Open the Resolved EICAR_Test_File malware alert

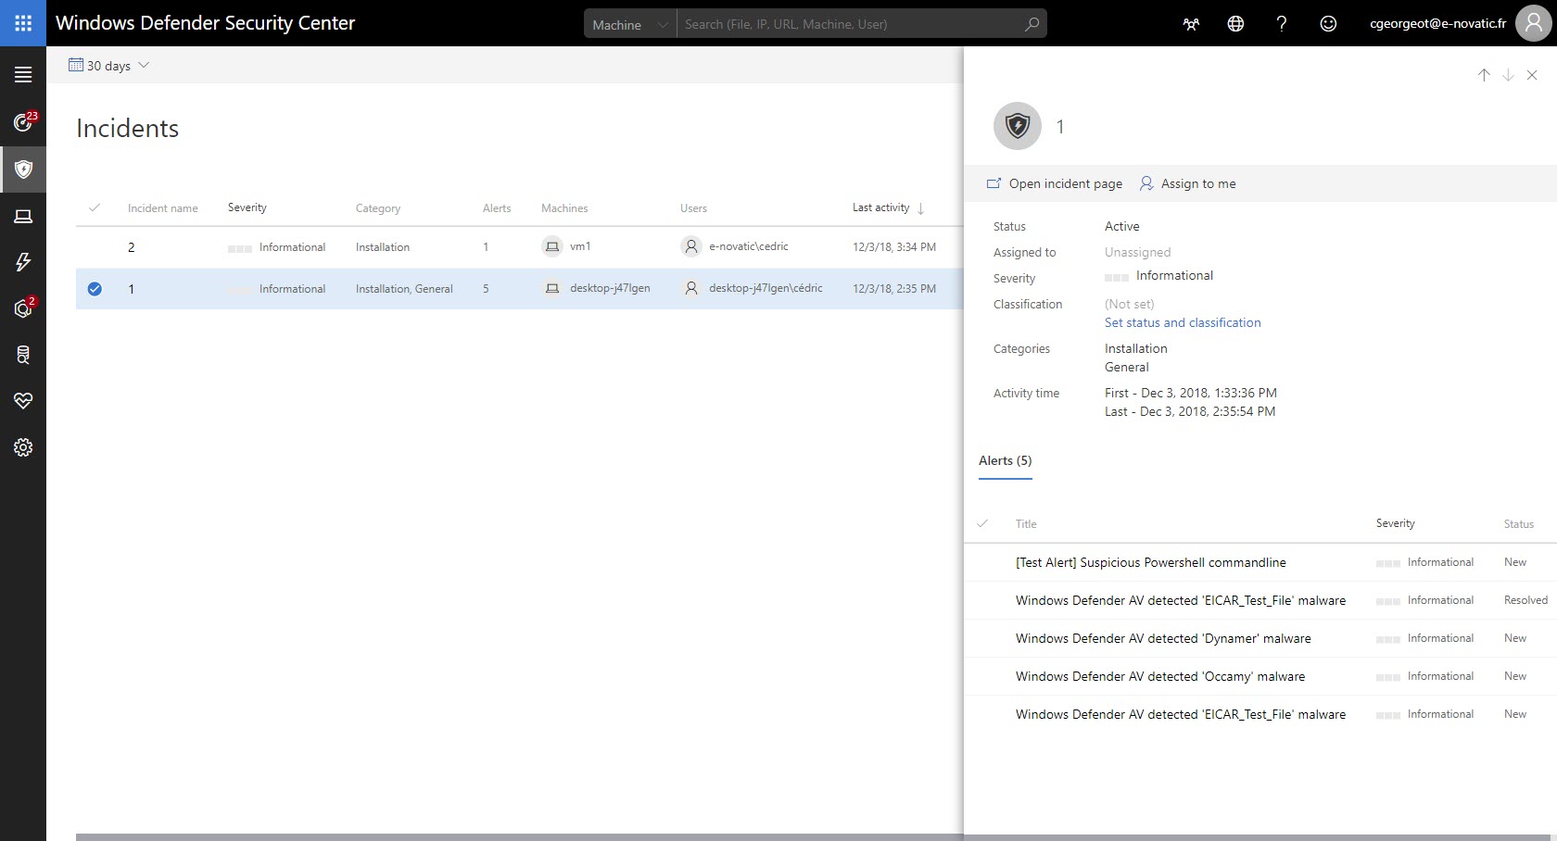click(1181, 600)
